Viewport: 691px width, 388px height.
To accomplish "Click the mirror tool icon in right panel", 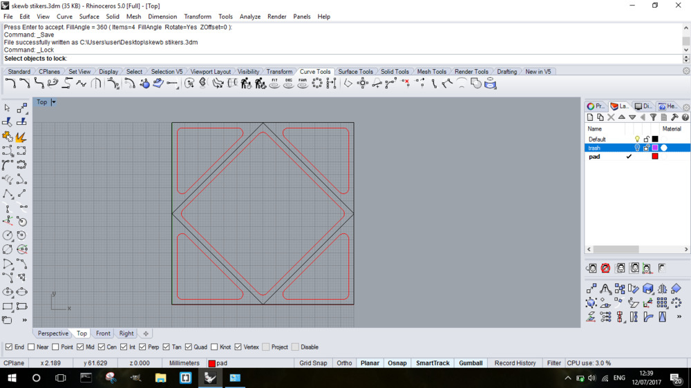I will click(662, 289).
